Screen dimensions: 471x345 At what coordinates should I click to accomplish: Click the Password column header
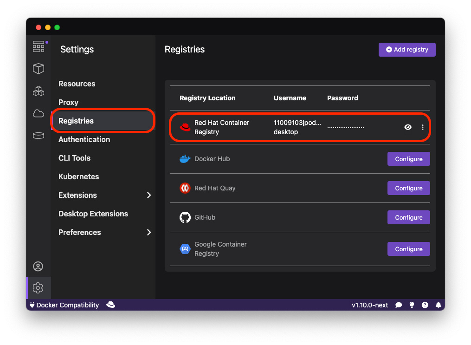[342, 98]
